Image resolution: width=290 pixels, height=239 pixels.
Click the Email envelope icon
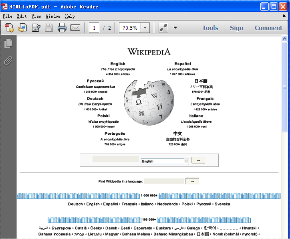pyautogui.click(x=75, y=28)
